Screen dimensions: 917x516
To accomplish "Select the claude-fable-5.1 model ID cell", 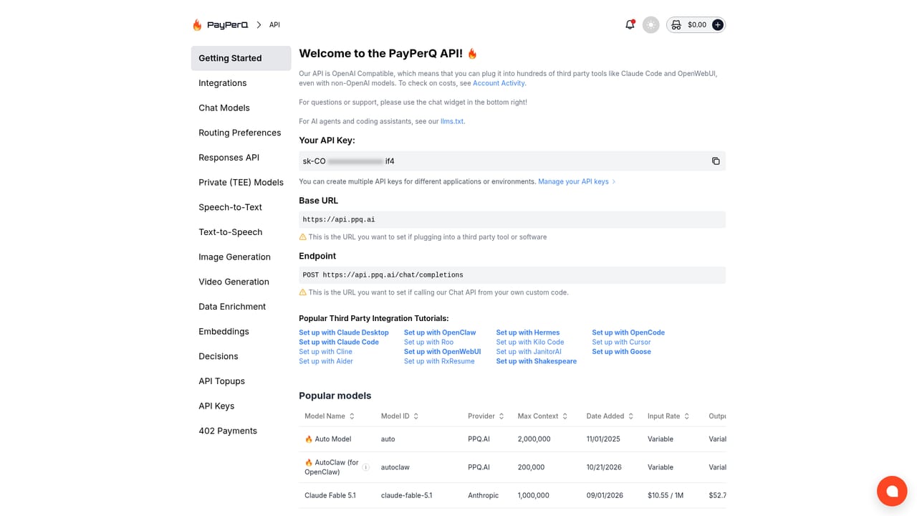I will point(406,495).
